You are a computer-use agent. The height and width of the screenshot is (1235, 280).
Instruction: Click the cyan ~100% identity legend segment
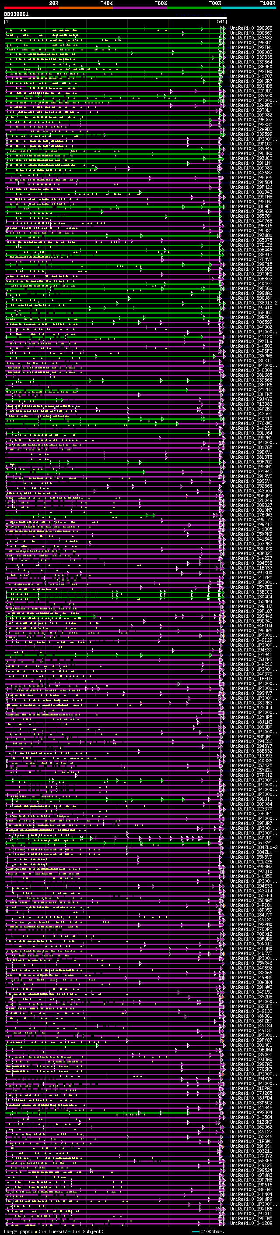[249, 8]
